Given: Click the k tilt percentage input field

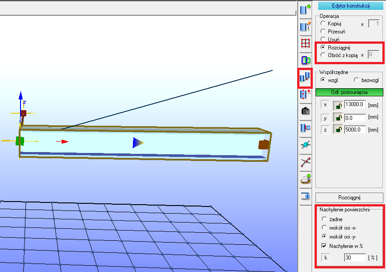Looking at the screenshot, I should coord(355,258).
